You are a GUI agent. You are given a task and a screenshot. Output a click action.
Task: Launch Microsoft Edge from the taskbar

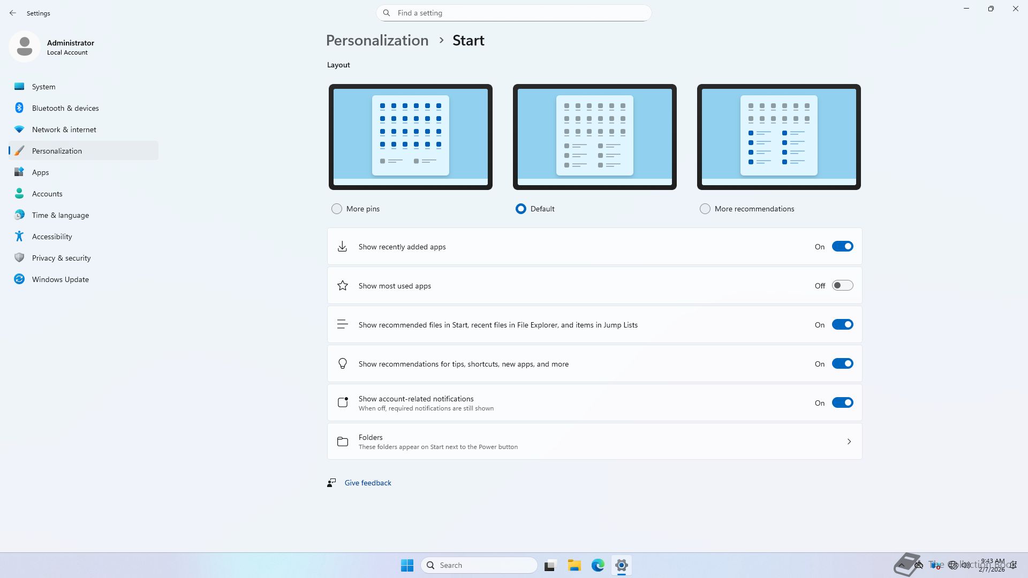[x=598, y=565]
